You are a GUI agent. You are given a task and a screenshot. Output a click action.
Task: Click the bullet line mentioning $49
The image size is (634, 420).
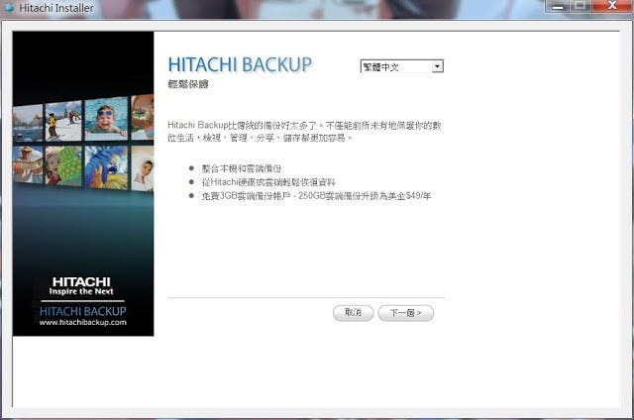(316, 196)
